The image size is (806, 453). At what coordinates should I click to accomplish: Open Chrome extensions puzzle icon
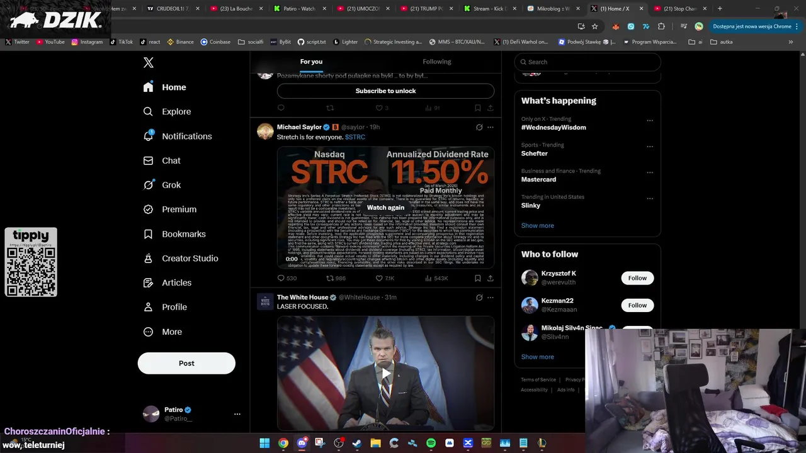(661, 26)
